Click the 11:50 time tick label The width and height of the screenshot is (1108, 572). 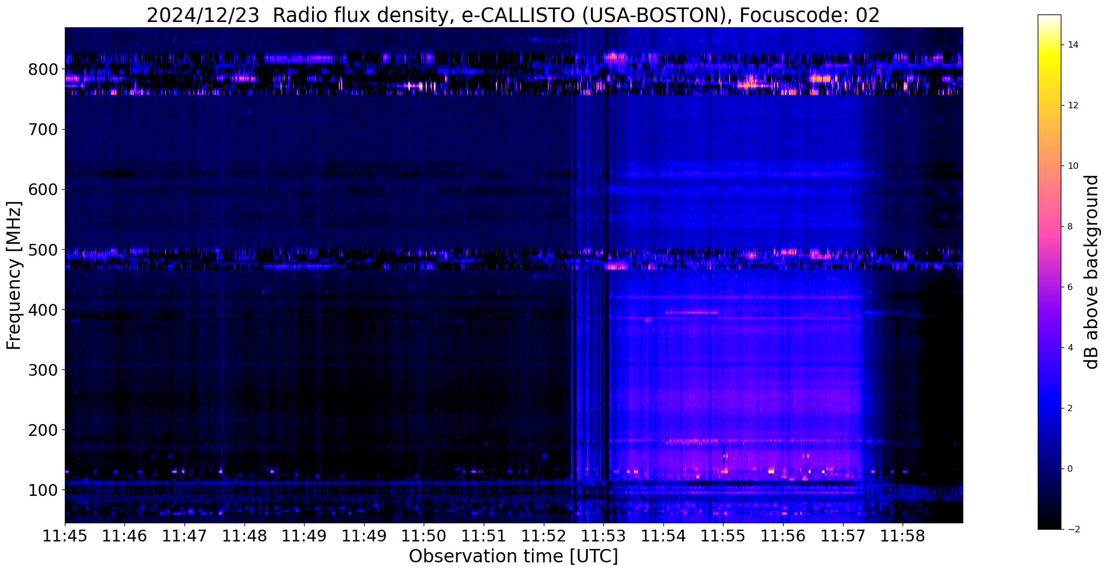coord(424,537)
